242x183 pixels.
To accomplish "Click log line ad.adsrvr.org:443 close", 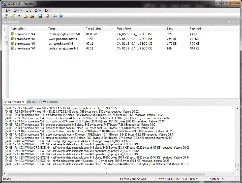I will coord(84,115).
